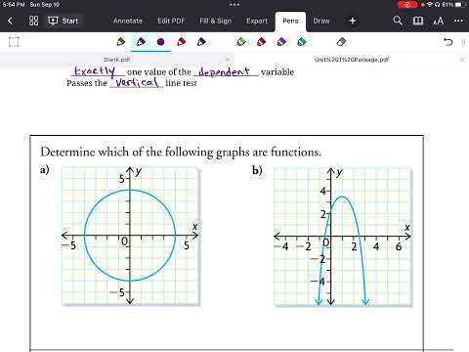
Task: Tap the three-dot multitasking indicator
Action: (234, 5)
